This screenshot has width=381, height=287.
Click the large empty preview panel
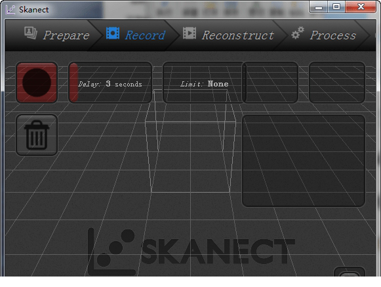304,161
